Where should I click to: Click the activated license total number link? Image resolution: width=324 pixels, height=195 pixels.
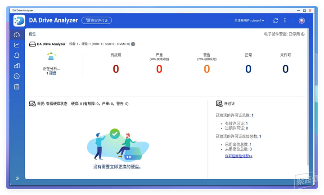pos(252,115)
